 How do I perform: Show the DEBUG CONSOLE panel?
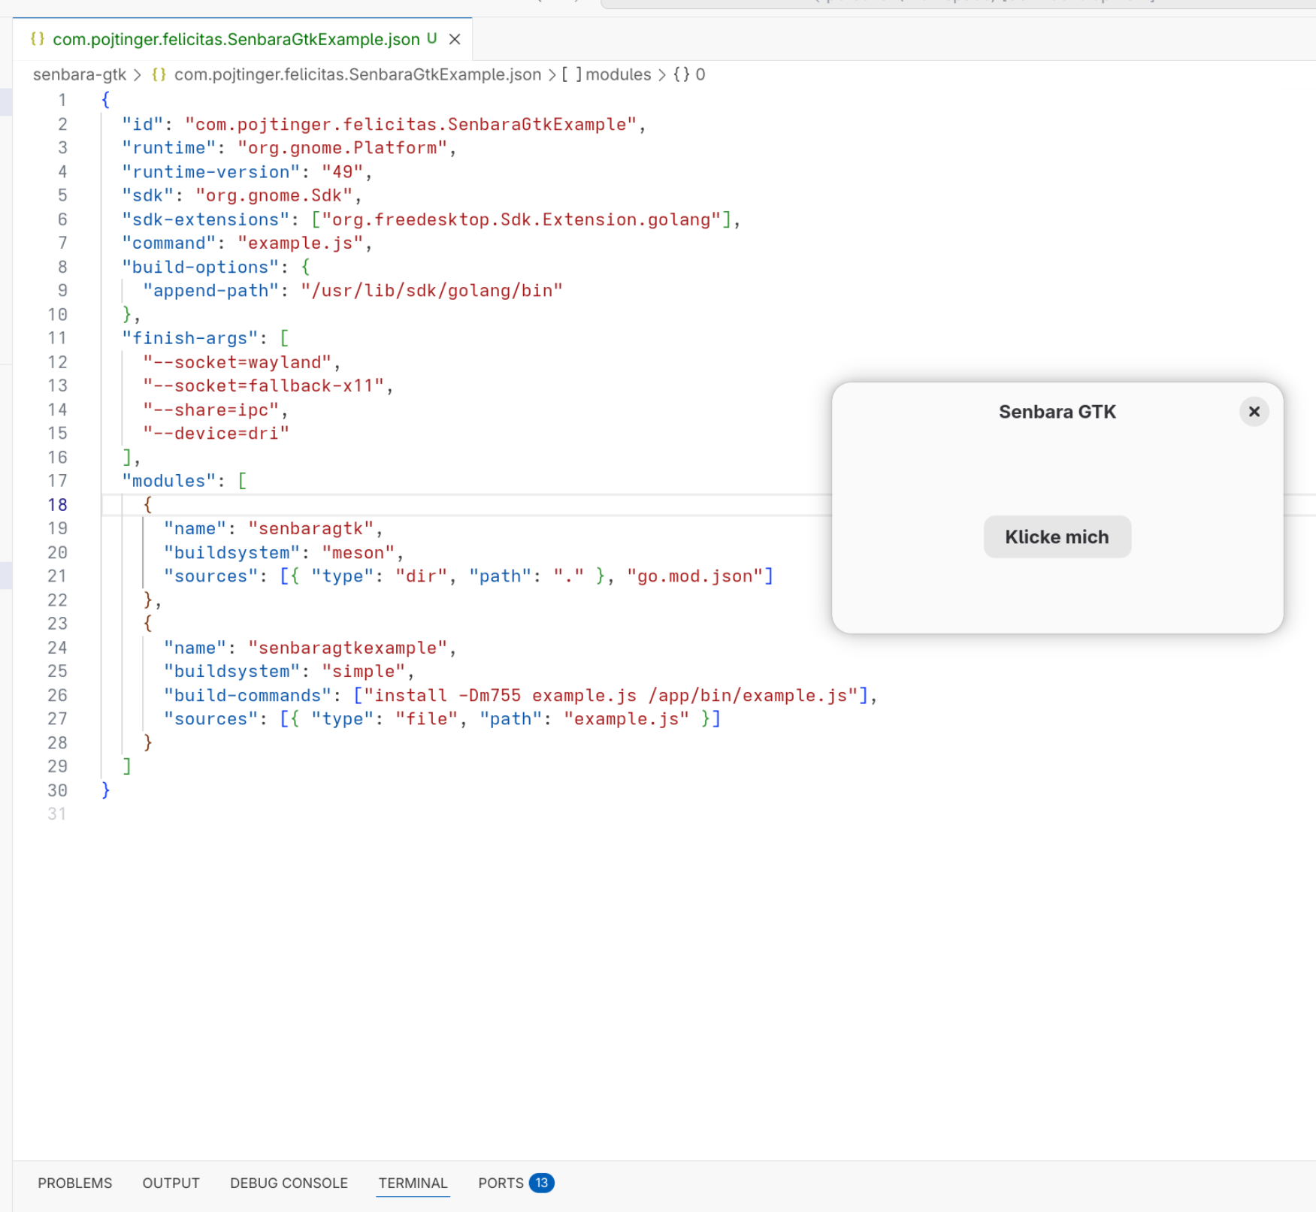(289, 1183)
